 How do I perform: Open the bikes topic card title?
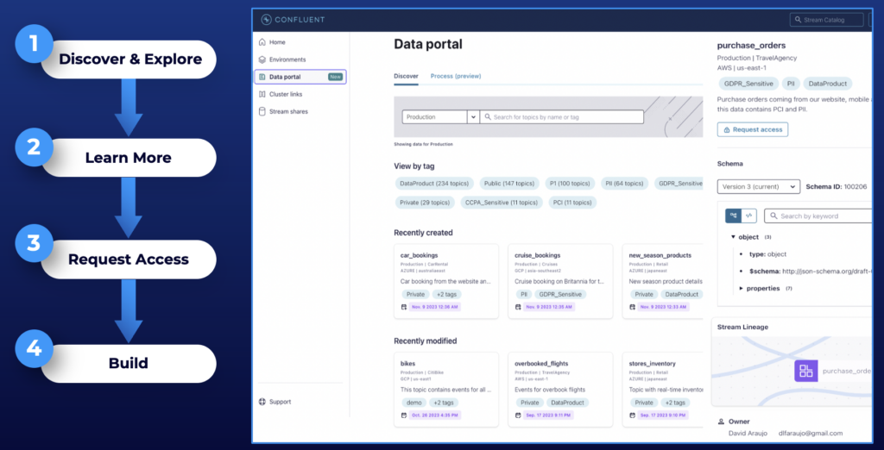pos(407,364)
